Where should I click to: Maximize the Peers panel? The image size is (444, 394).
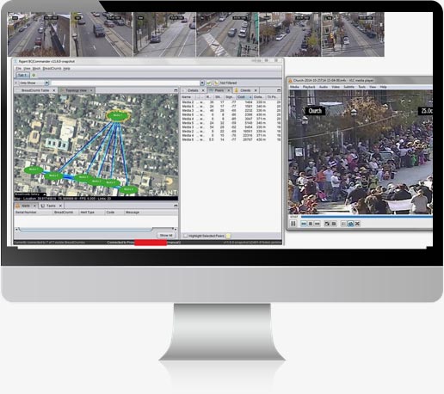pos(279,90)
